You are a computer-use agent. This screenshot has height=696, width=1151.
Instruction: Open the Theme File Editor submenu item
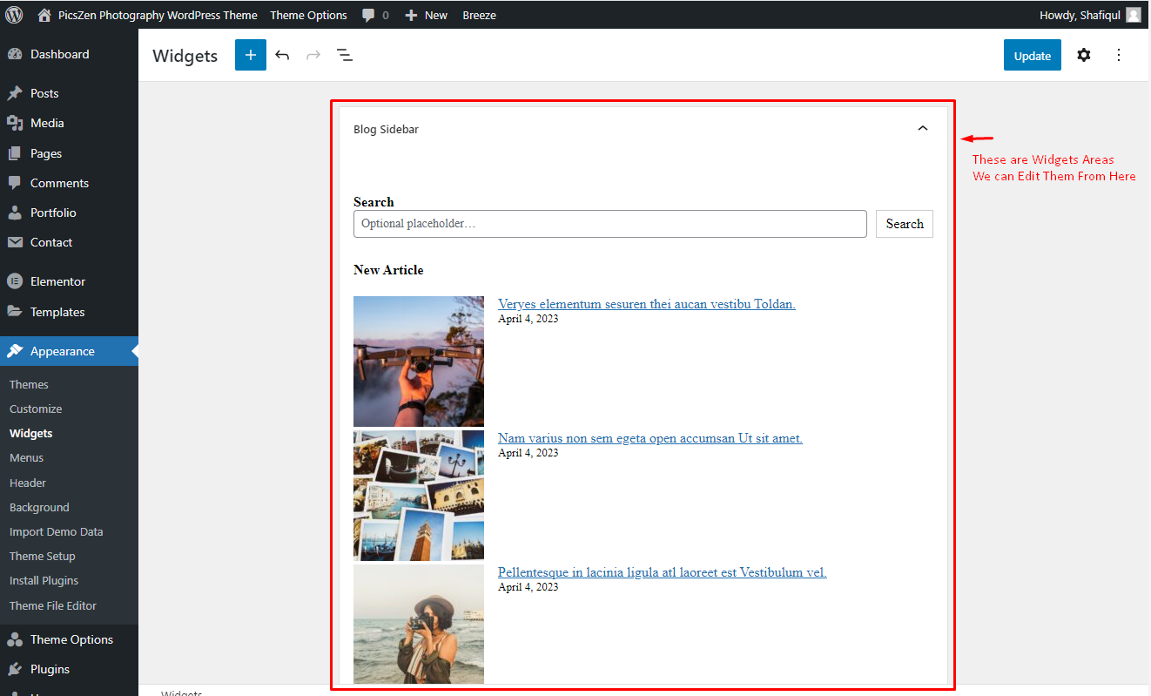(53, 605)
